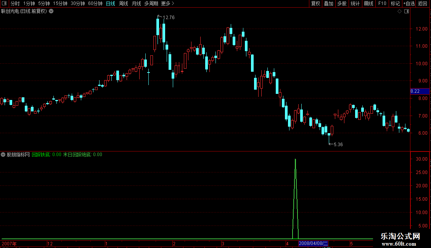This screenshot has width=431, height=248.
Task: Open the 统计 statistics tool
Action: (x=355, y=3)
